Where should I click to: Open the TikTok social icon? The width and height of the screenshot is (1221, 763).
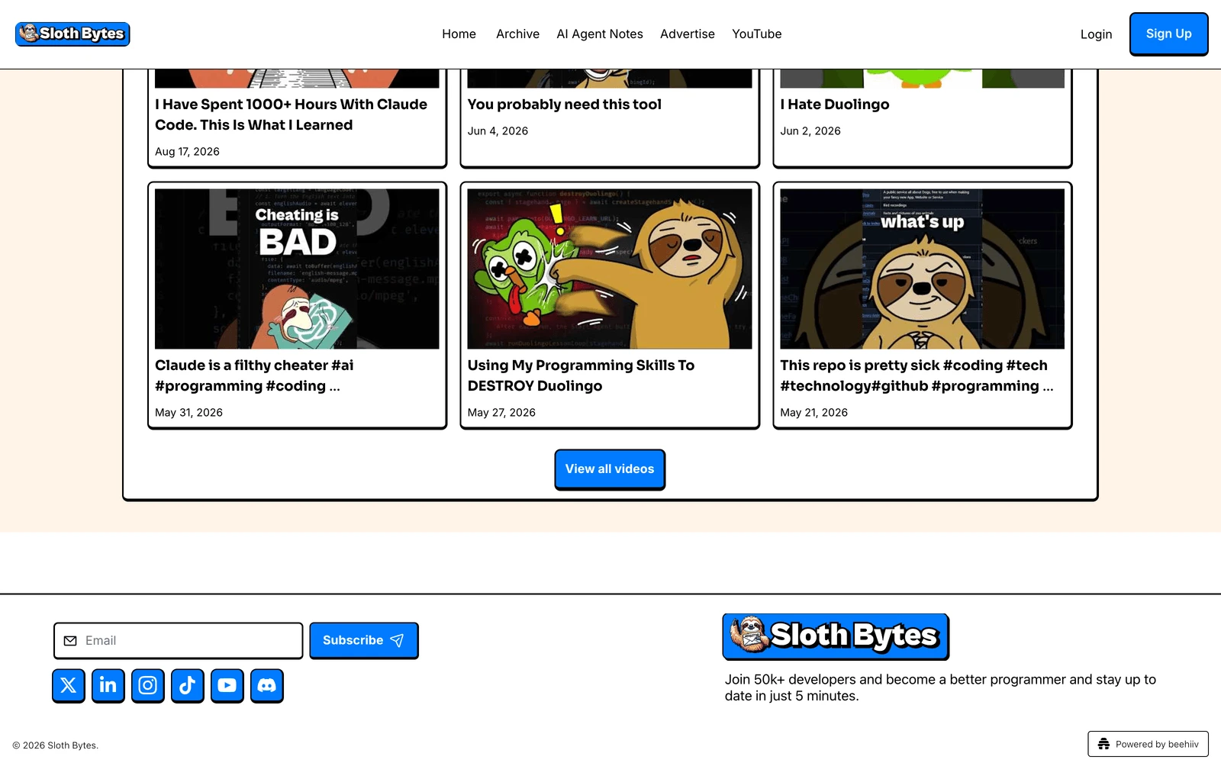pyautogui.click(x=188, y=685)
